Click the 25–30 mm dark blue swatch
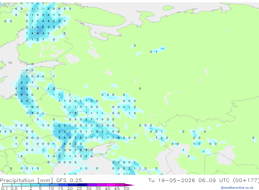The height and width of the screenshot is (190, 259). [x=82, y=185]
